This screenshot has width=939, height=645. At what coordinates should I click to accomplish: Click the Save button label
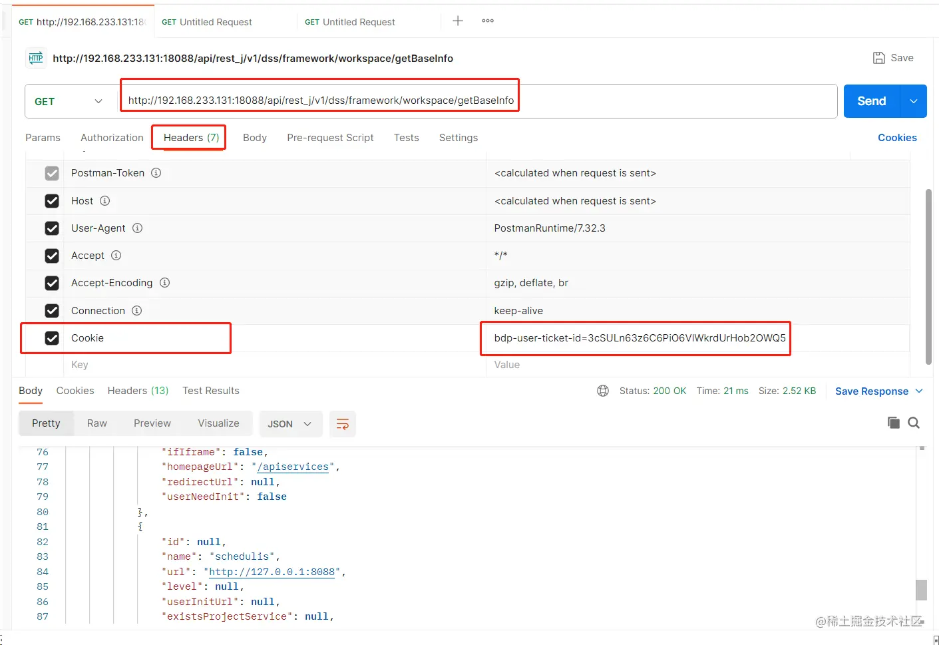point(902,58)
